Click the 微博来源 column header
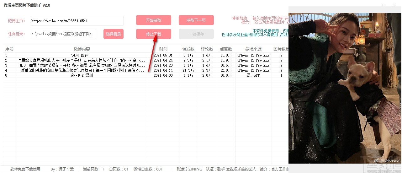The width and height of the screenshot is (402, 173). tap(253, 49)
